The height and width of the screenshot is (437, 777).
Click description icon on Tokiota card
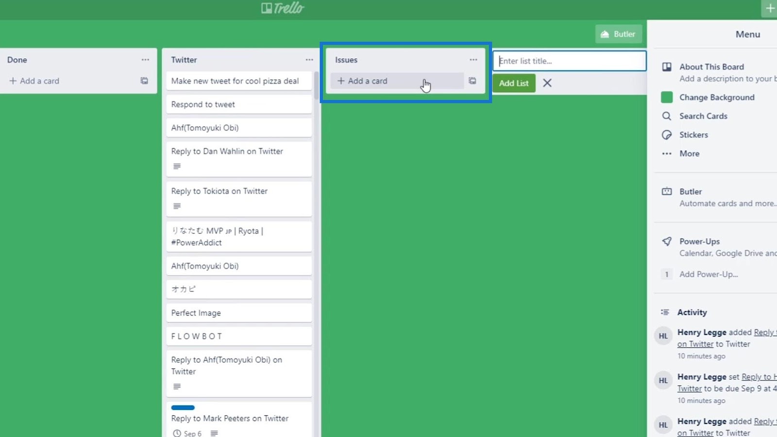(x=177, y=206)
